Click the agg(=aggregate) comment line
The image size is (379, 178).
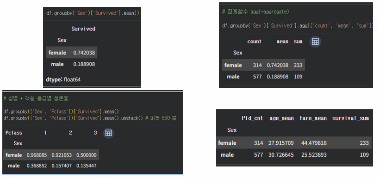255,12
